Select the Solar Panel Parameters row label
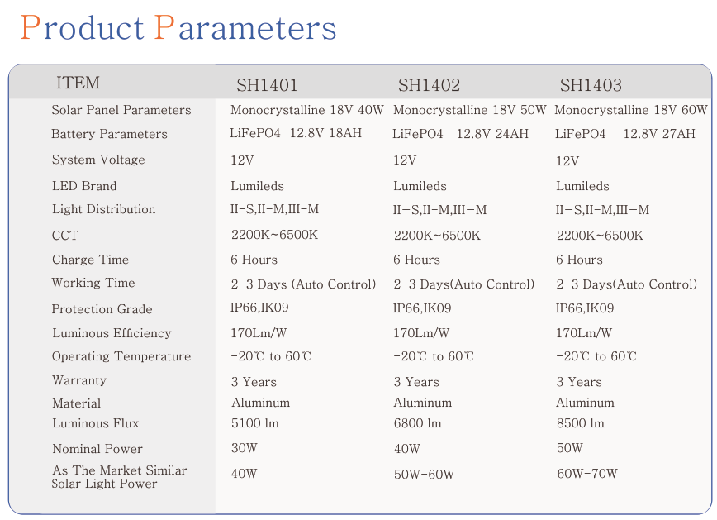This screenshot has width=717, height=520. click(x=121, y=111)
